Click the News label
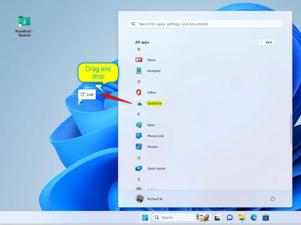 pos(151,60)
